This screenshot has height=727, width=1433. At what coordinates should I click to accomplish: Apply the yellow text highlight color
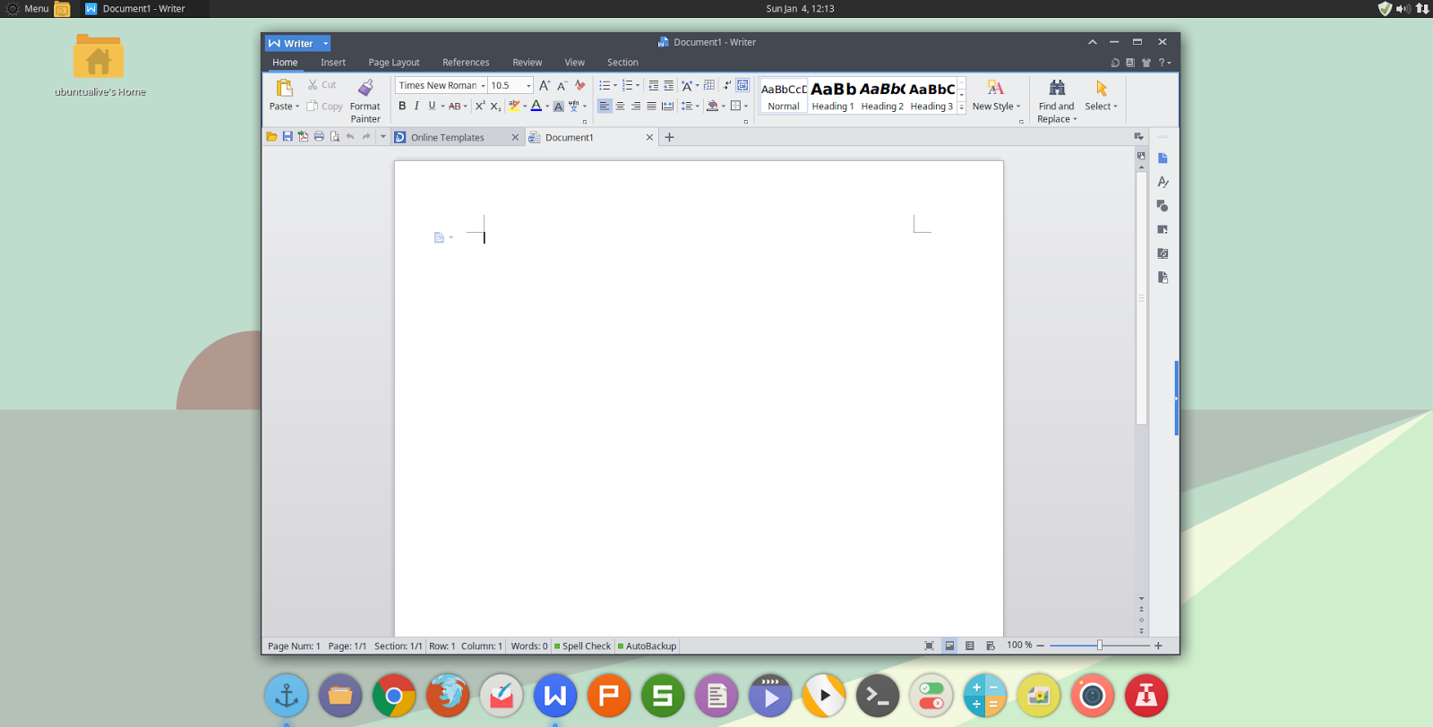[x=514, y=106]
